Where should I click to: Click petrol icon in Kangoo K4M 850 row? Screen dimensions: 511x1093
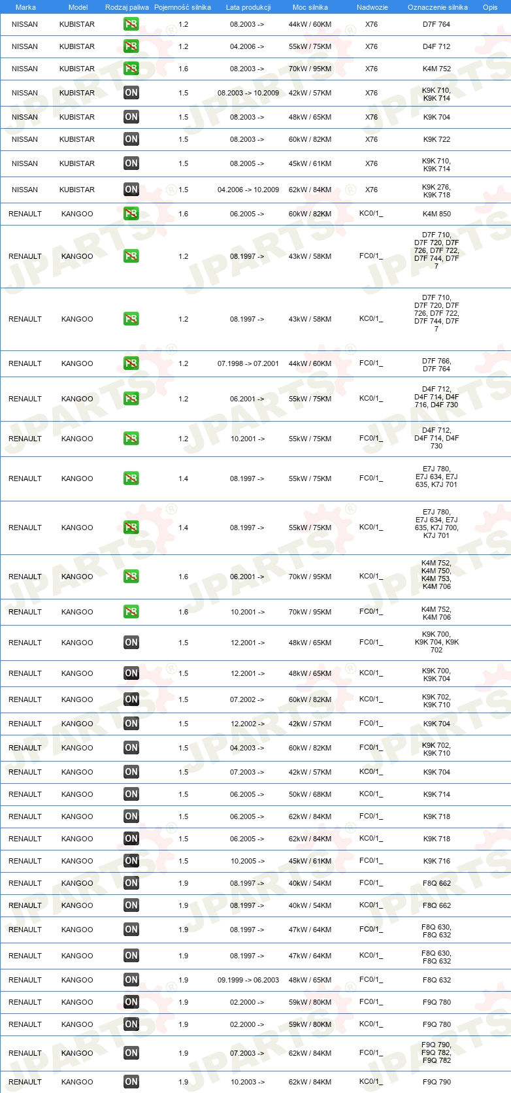pos(131,214)
